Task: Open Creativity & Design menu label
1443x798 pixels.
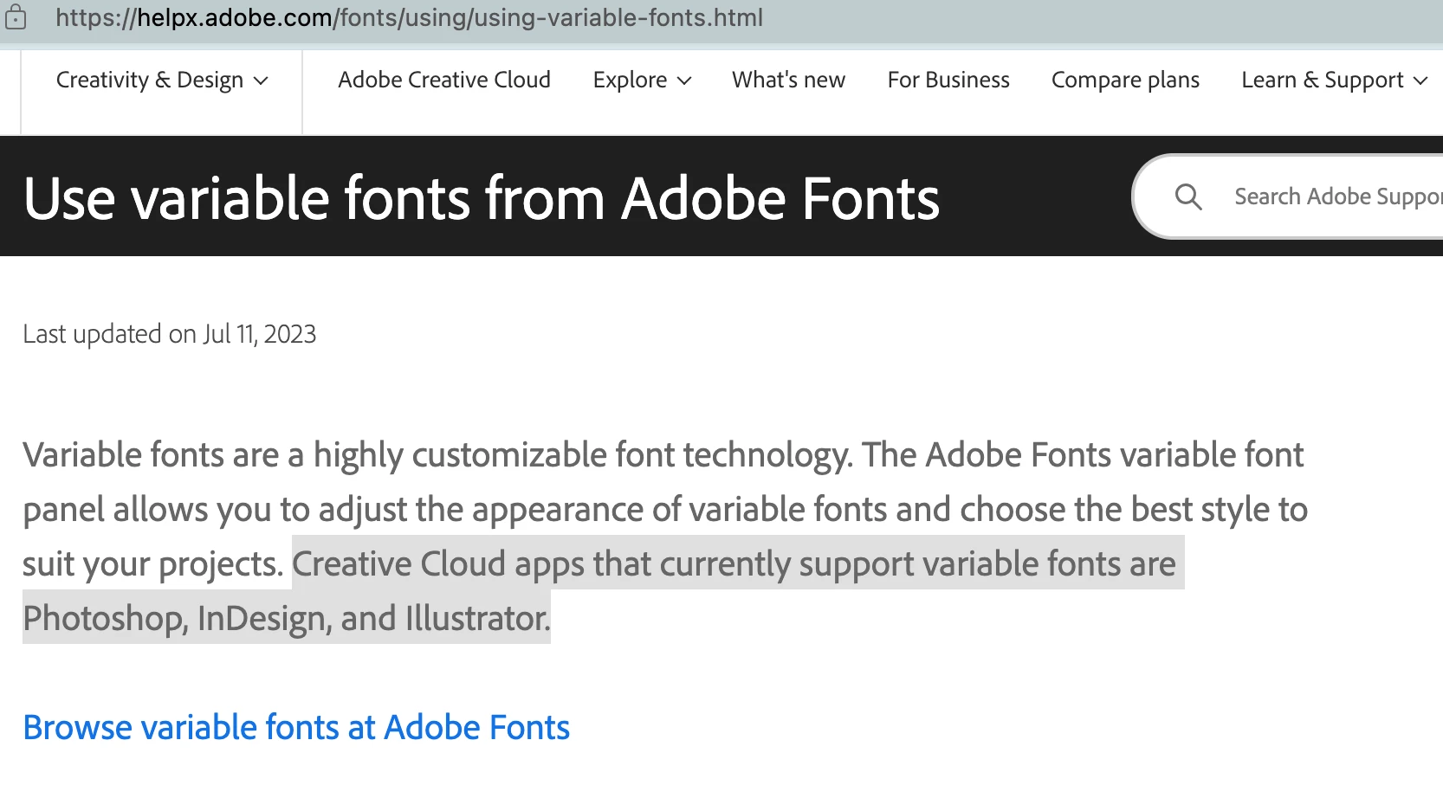Action: [150, 80]
